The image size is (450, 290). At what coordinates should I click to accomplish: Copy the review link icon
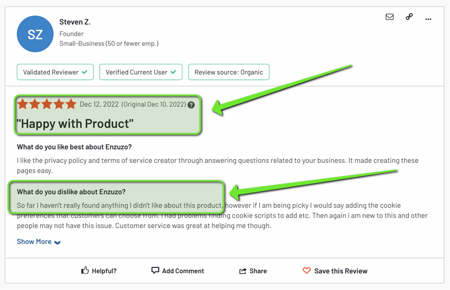[409, 16]
